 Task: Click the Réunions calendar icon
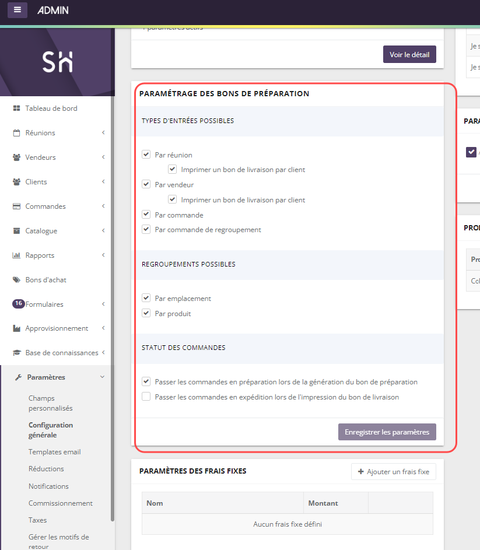(x=16, y=133)
